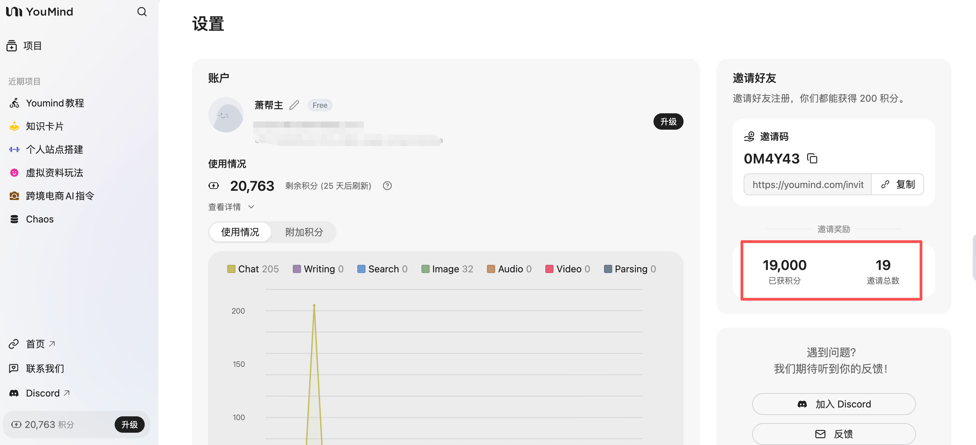This screenshot has height=445, width=976.
Task: Open the Chaos project
Action: pos(31,219)
